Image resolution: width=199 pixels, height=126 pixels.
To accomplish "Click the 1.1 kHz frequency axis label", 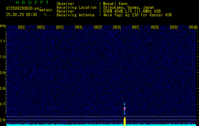I will tap(3, 41).
